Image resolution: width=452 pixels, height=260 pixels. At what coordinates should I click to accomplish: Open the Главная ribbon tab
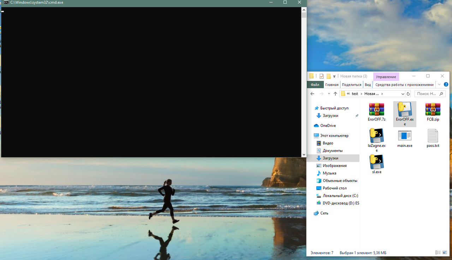332,84
